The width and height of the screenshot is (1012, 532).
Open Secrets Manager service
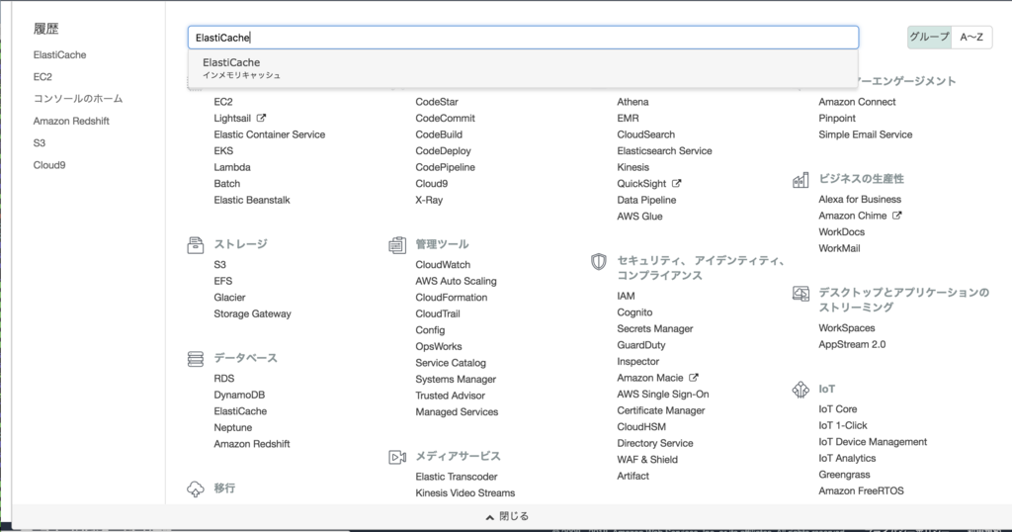tap(655, 328)
